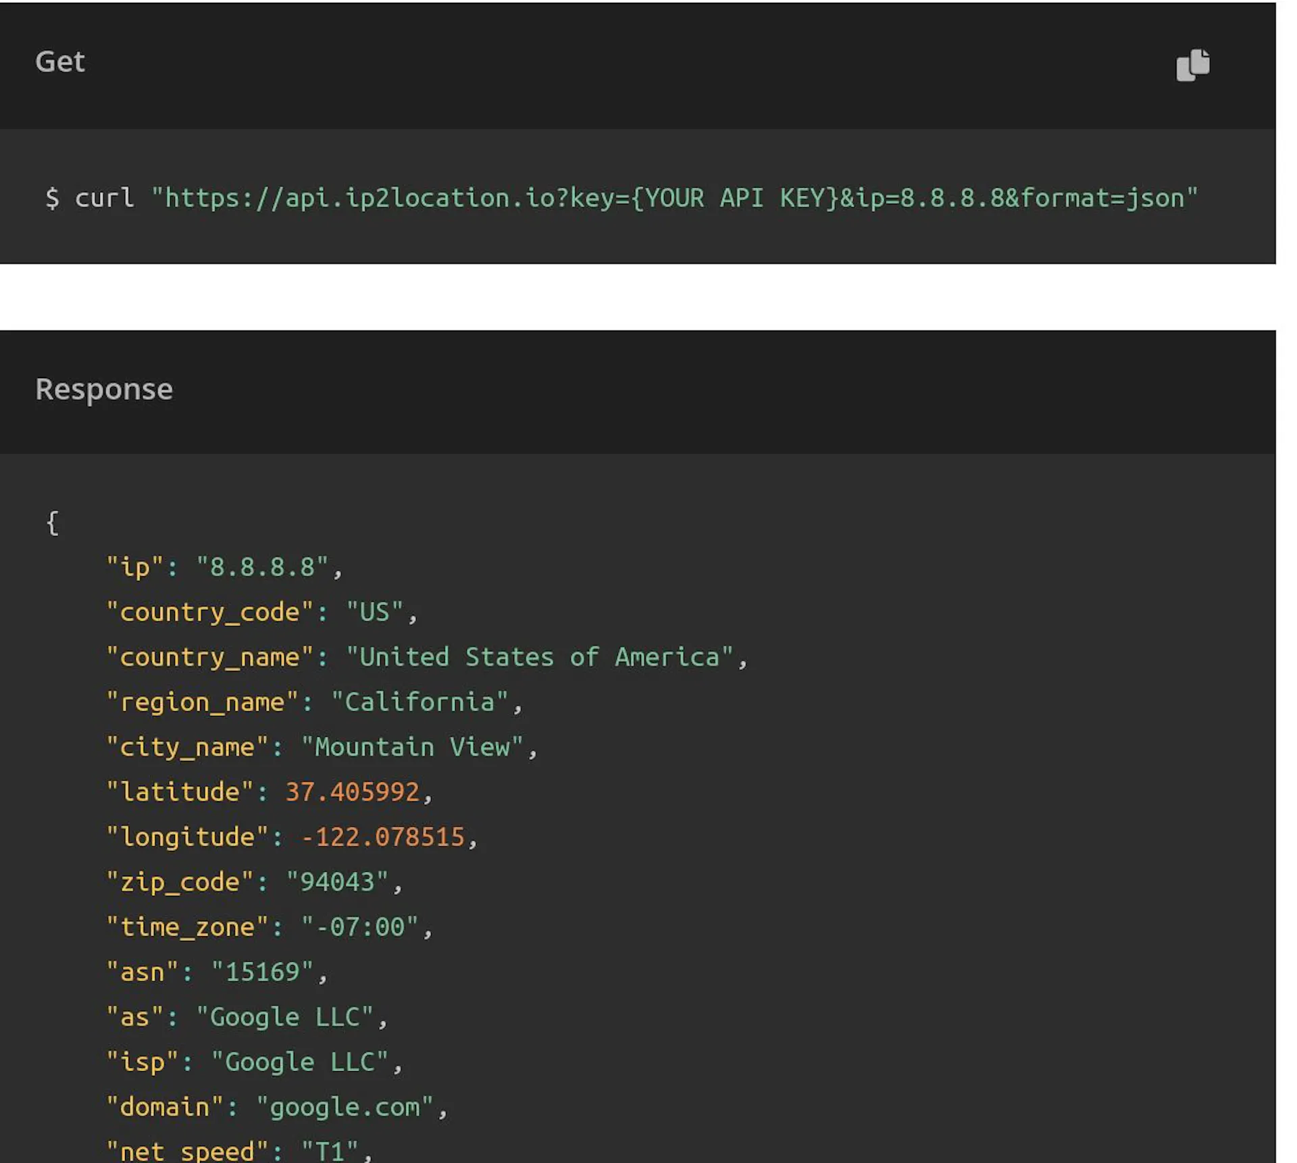The height and width of the screenshot is (1163, 1297).
Task: Click the domain value "google.com"
Action: coord(345,1108)
